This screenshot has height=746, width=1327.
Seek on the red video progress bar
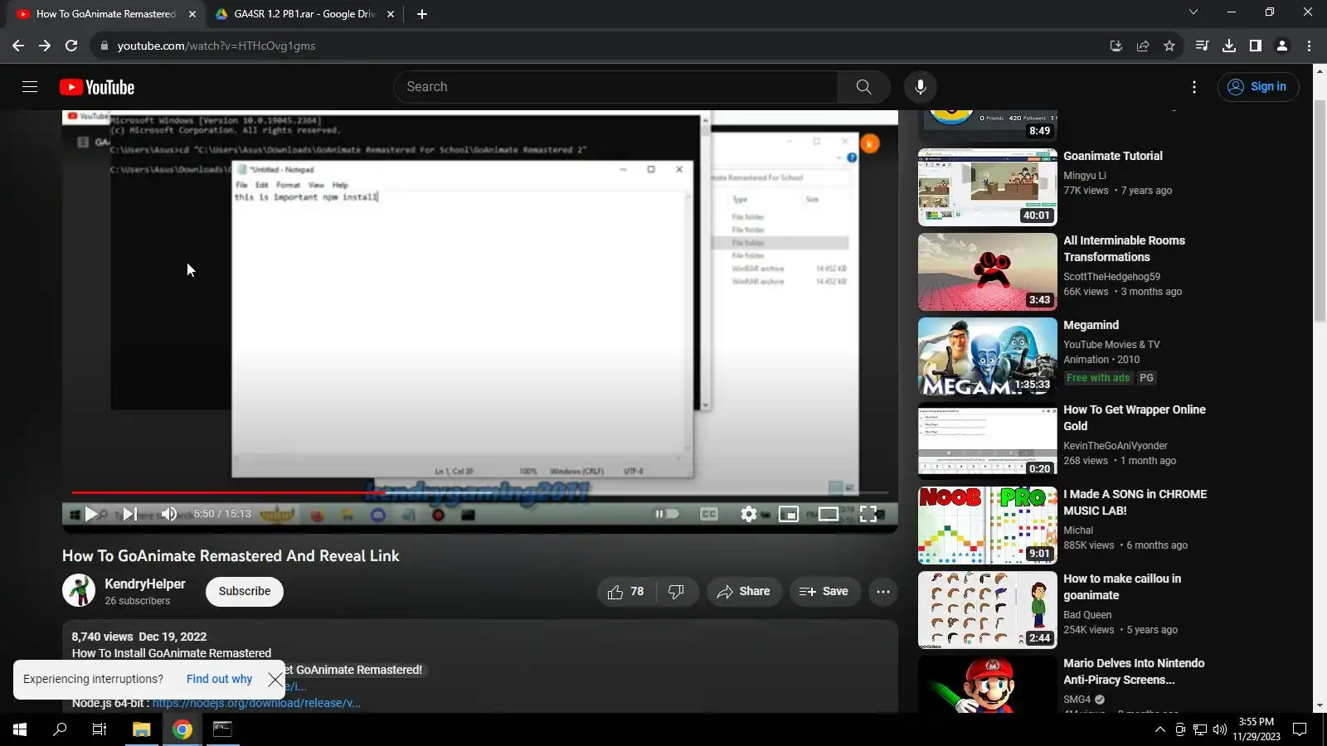coord(479,492)
